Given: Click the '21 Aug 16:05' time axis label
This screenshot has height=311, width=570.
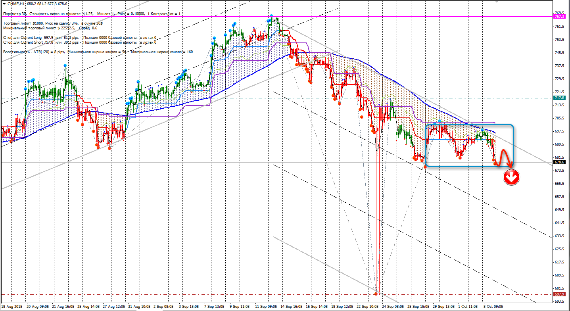Looking at the screenshot, I should 63,307.
